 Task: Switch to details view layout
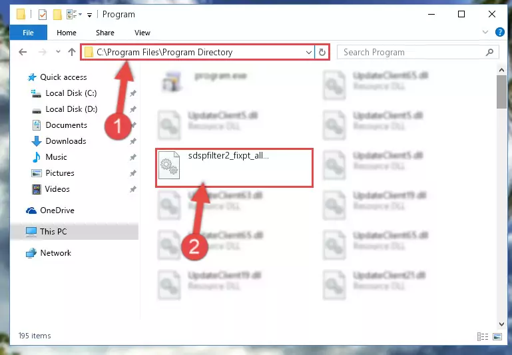point(482,336)
